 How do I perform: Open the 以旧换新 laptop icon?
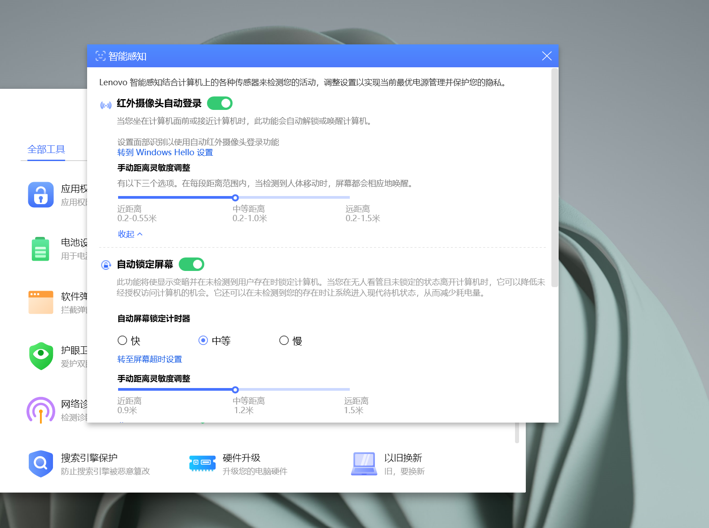[x=364, y=464]
